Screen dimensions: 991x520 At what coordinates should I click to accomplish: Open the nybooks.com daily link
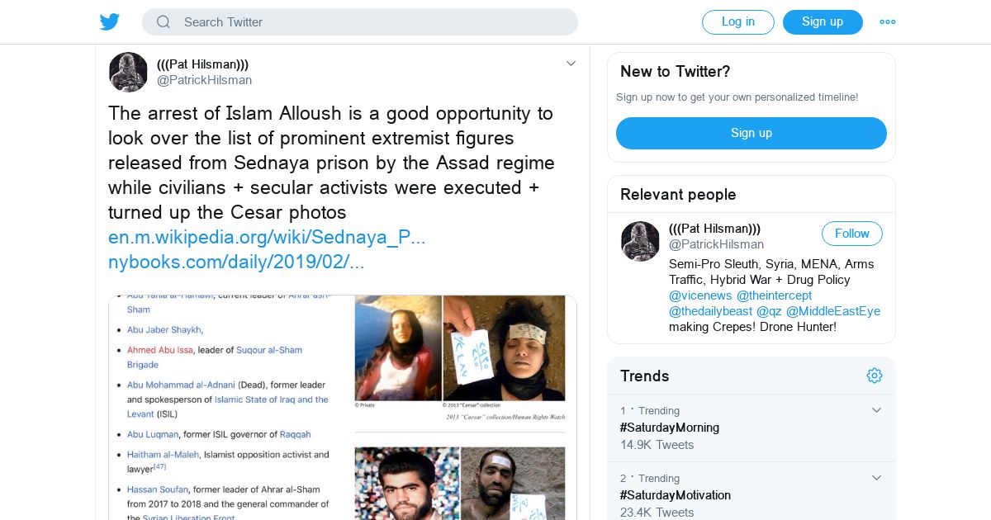(x=236, y=262)
